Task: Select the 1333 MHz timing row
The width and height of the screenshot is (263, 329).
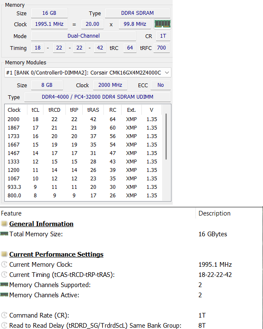Action: pos(83,162)
